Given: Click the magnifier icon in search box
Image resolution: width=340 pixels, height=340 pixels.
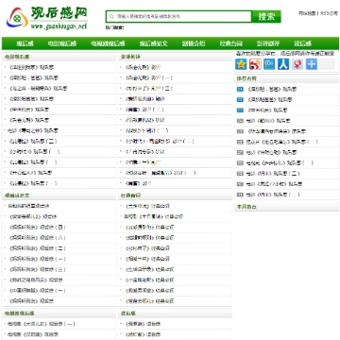Looking at the screenshot, I should coord(111,16).
